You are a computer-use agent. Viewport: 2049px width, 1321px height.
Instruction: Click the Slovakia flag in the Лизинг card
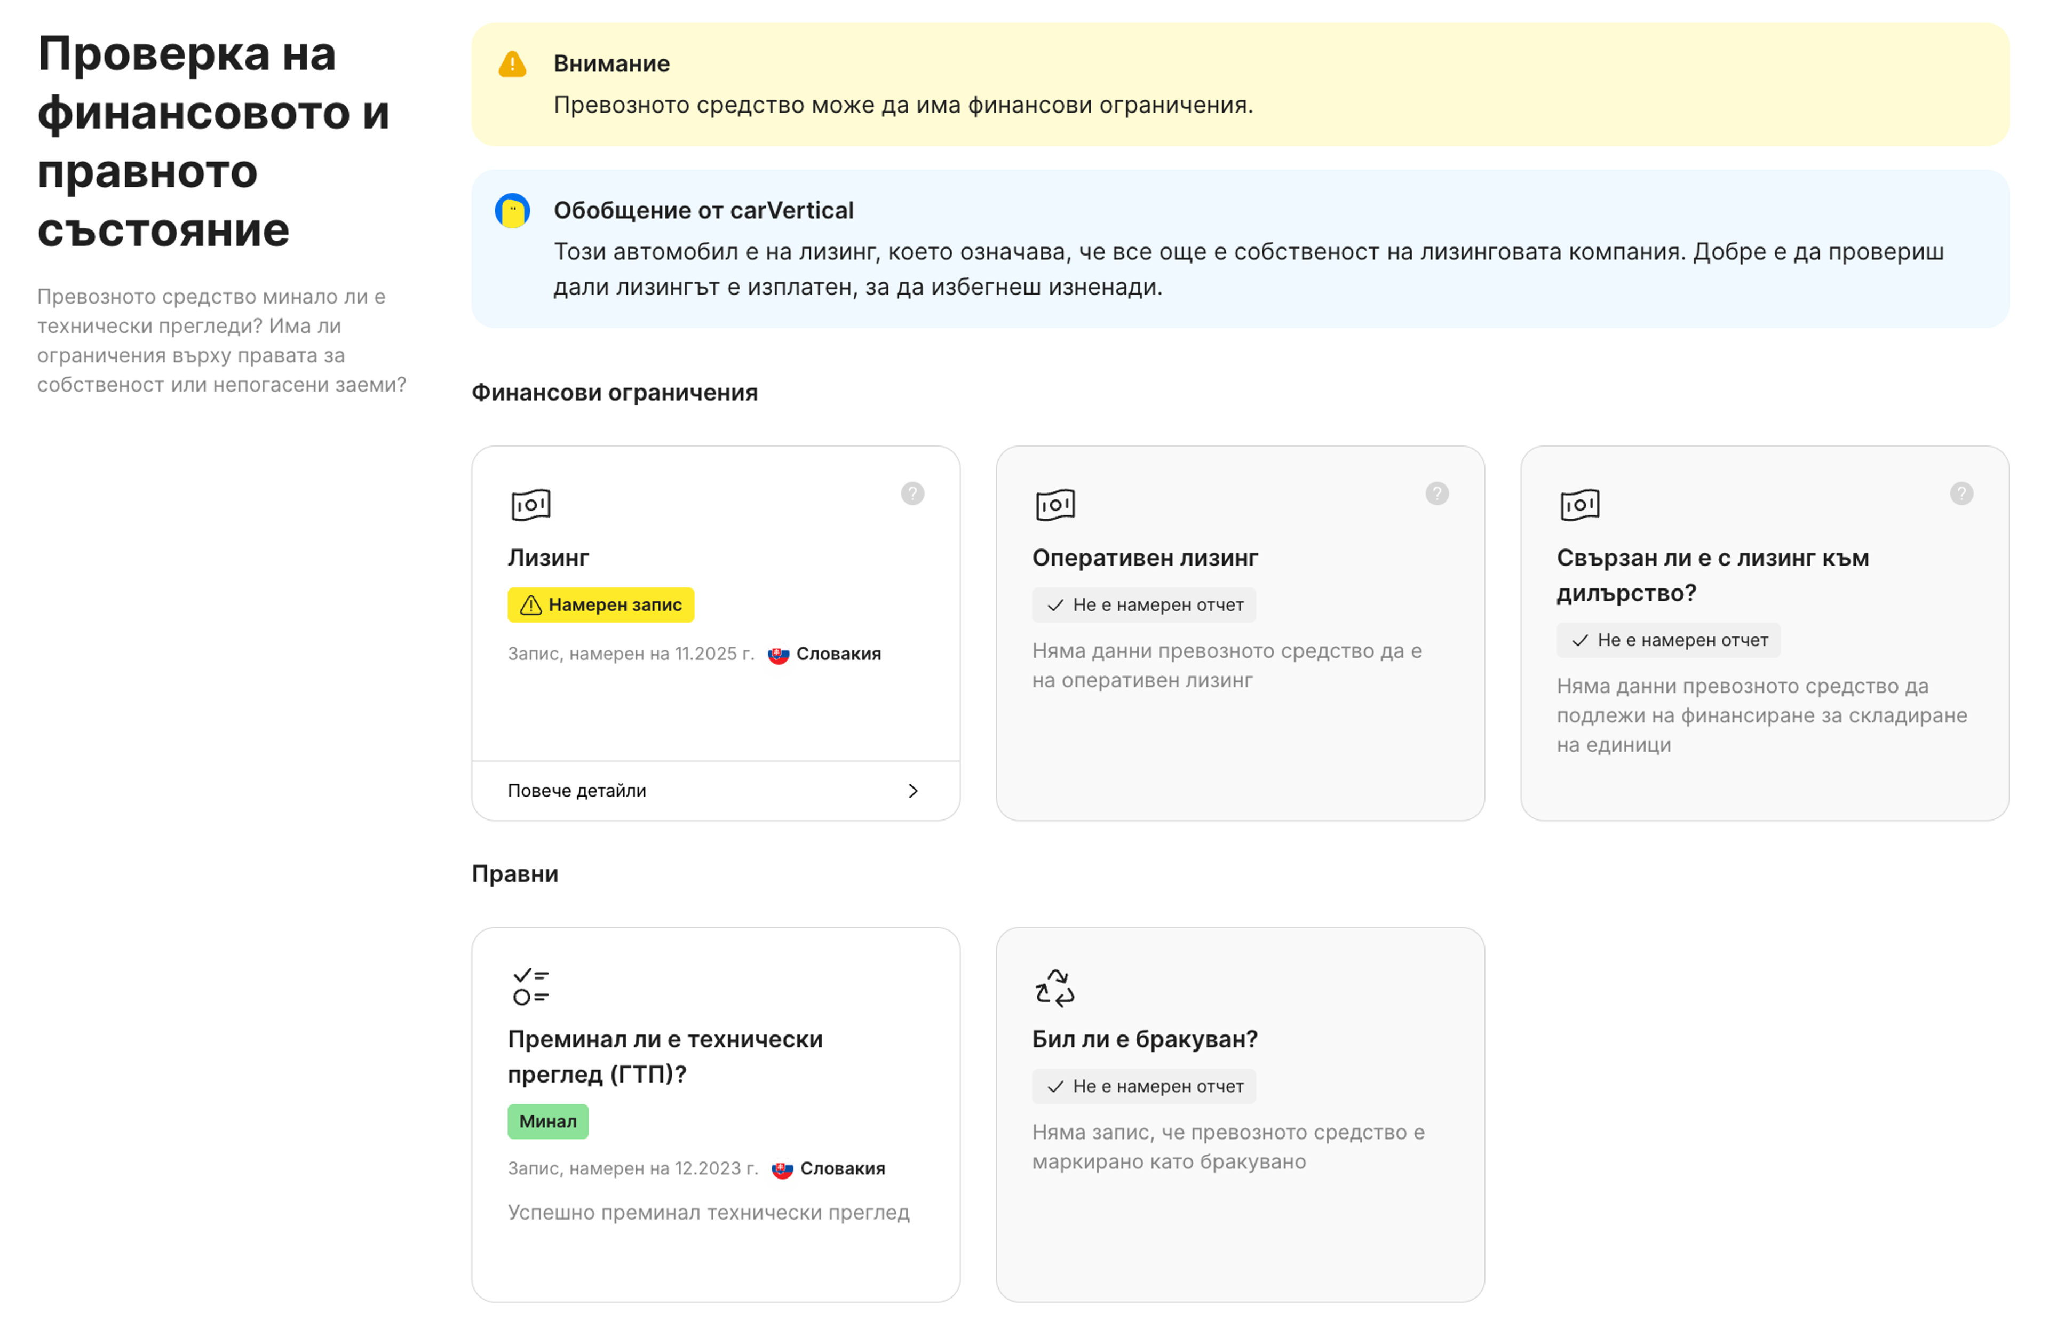tap(778, 655)
